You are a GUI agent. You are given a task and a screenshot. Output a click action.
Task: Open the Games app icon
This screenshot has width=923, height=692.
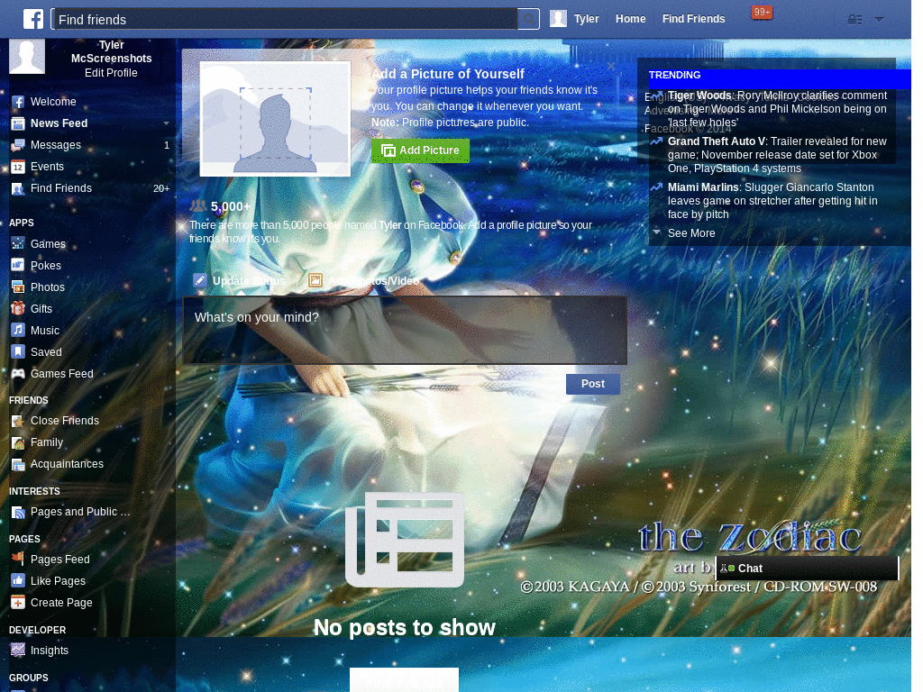point(18,243)
